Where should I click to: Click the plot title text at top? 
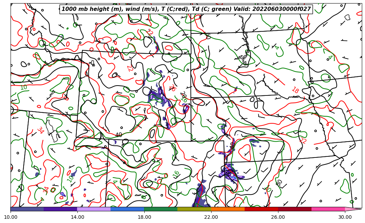click(x=186, y=9)
